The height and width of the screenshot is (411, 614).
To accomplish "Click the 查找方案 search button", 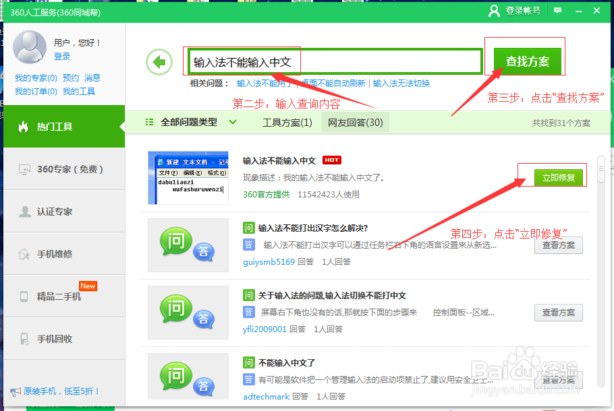I will [x=528, y=61].
